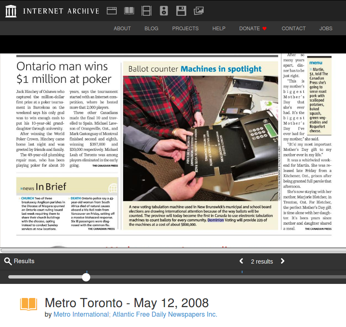Open the Web (Wayback Machine) icon

(x=112, y=11)
